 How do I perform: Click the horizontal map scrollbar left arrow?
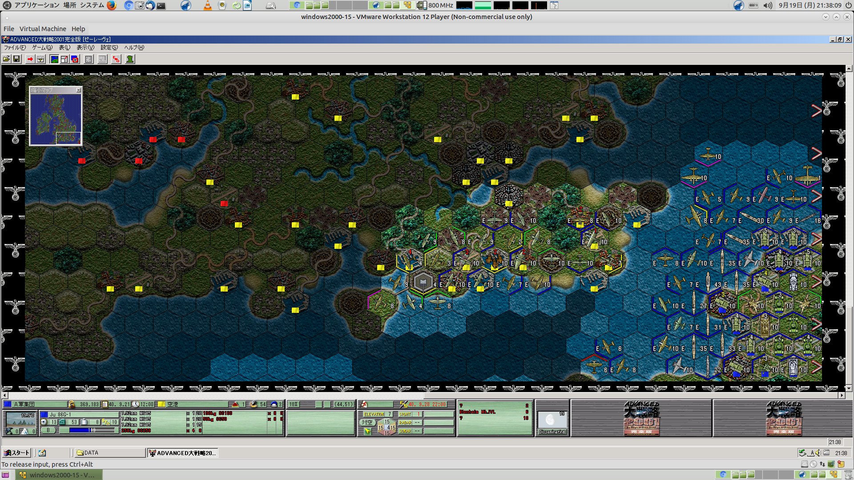click(x=5, y=395)
